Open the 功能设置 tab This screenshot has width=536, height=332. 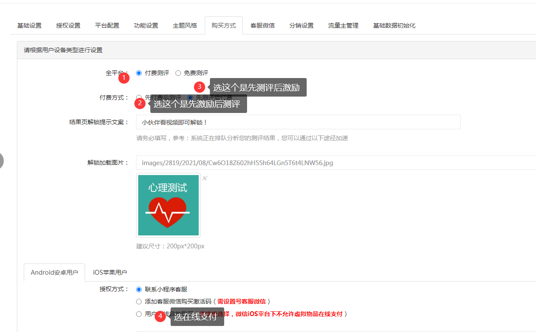click(146, 25)
